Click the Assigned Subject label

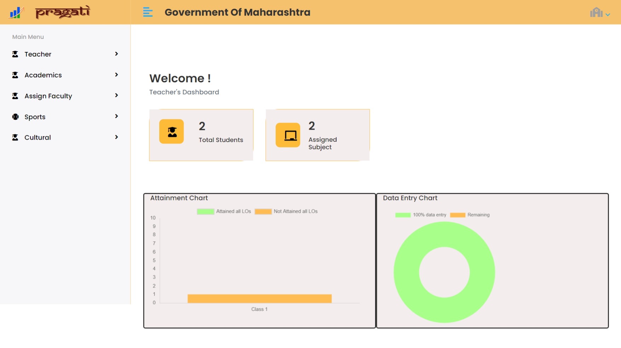click(x=323, y=143)
